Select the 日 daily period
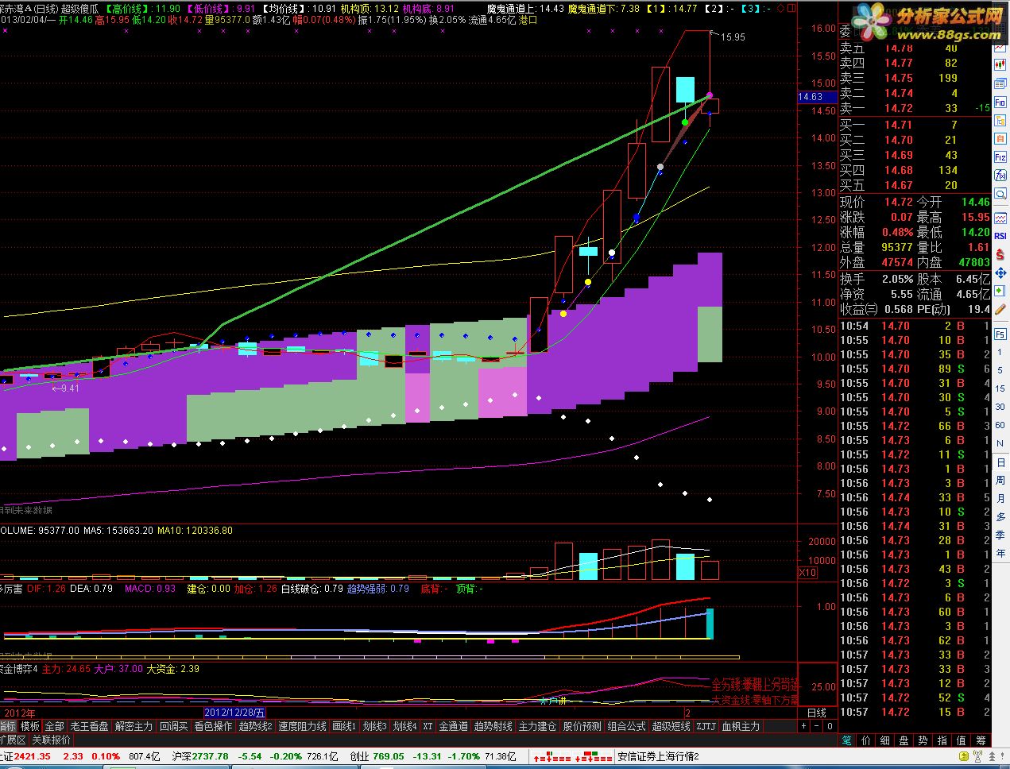Screen dimensions: 1010x769 coord(1000,462)
